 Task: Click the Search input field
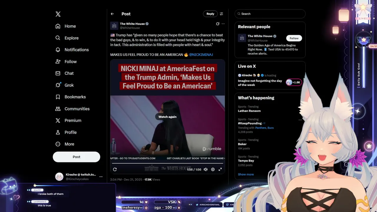[x=270, y=14]
